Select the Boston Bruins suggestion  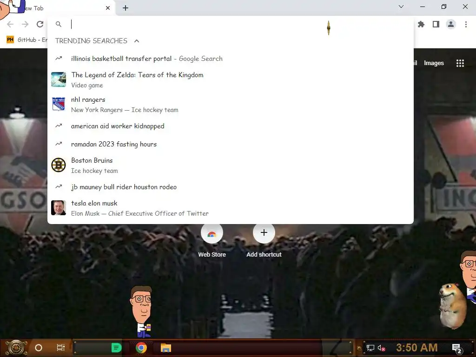[x=231, y=165]
